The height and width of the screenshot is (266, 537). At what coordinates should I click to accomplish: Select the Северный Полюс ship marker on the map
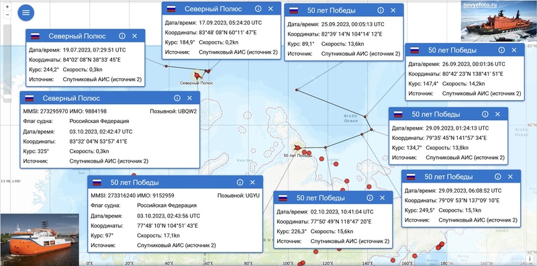(197, 75)
